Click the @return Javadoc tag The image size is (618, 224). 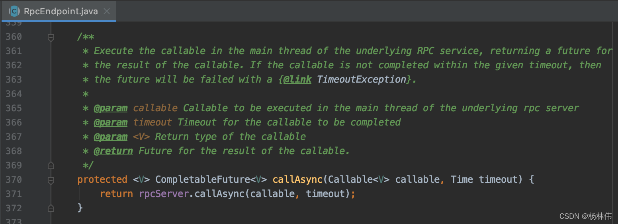113,151
